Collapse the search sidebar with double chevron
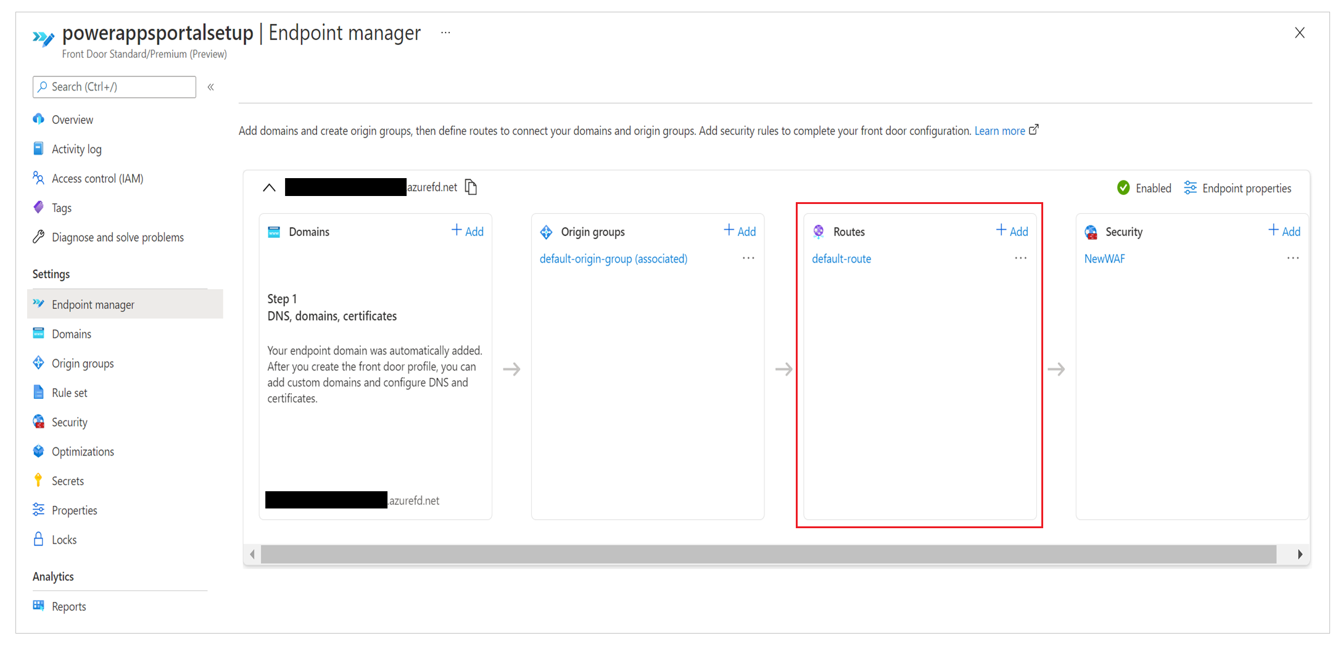Screen dimensions: 1343x649 coord(210,86)
